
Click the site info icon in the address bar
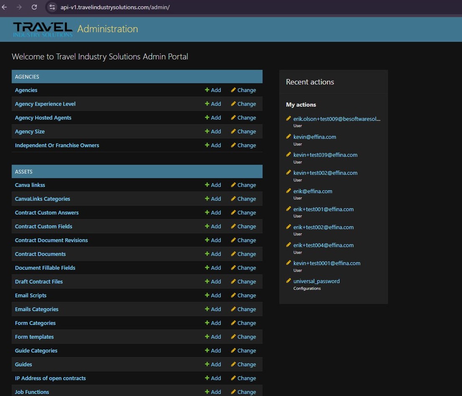[x=52, y=7]
